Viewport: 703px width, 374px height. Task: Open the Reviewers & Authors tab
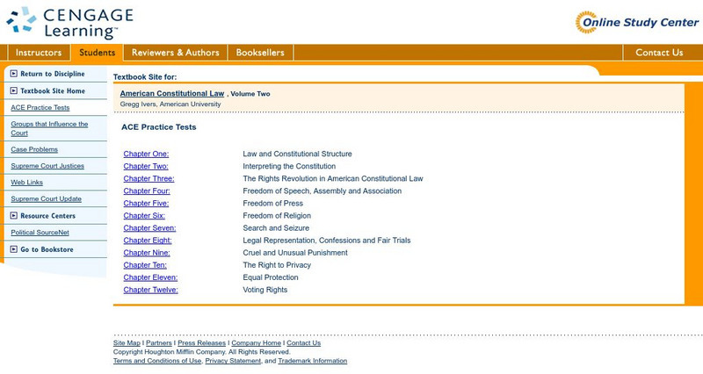pos(175,53)
